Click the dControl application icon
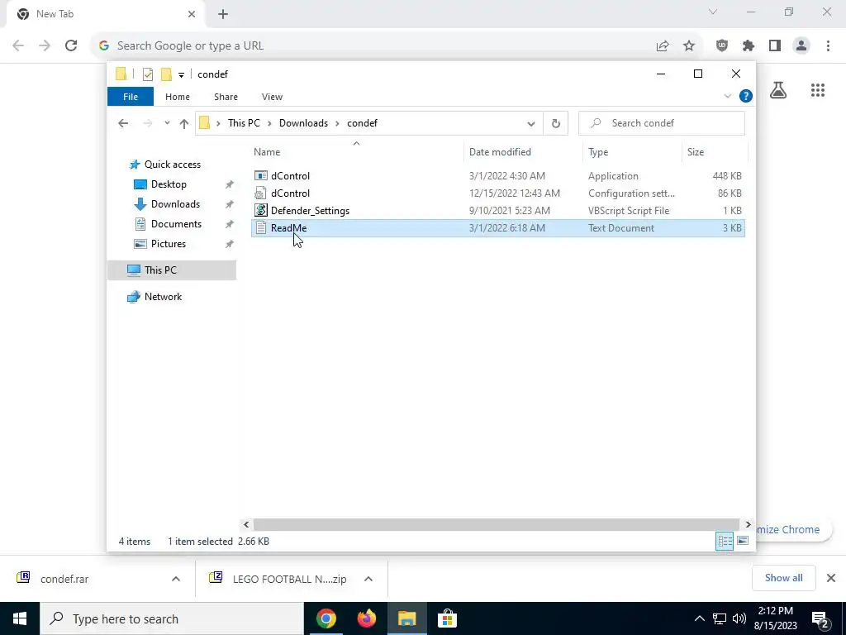The image size is (846, 635). pyautogui.click(x=260, y=176)
